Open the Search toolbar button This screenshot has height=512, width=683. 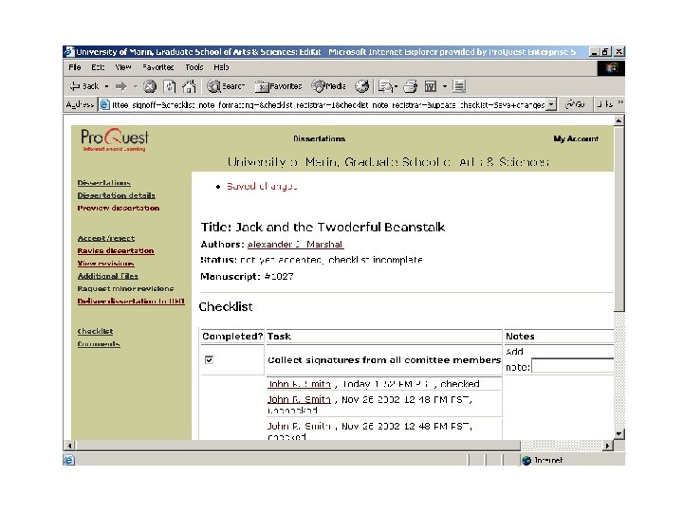[225, 86]
